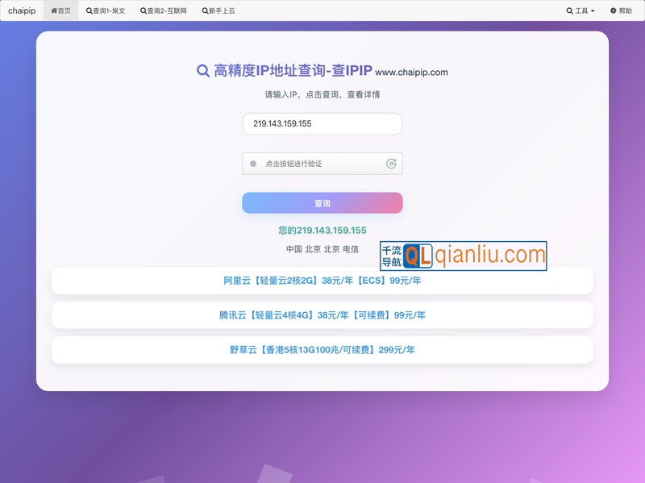Open the 工具 dropdown menu
Screen dimensions: 645x483
[580, 11]
